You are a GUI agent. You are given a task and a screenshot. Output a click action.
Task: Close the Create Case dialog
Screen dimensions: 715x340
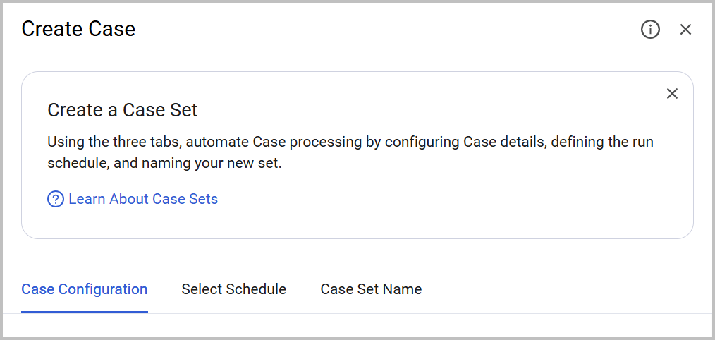tap(685, 29)
